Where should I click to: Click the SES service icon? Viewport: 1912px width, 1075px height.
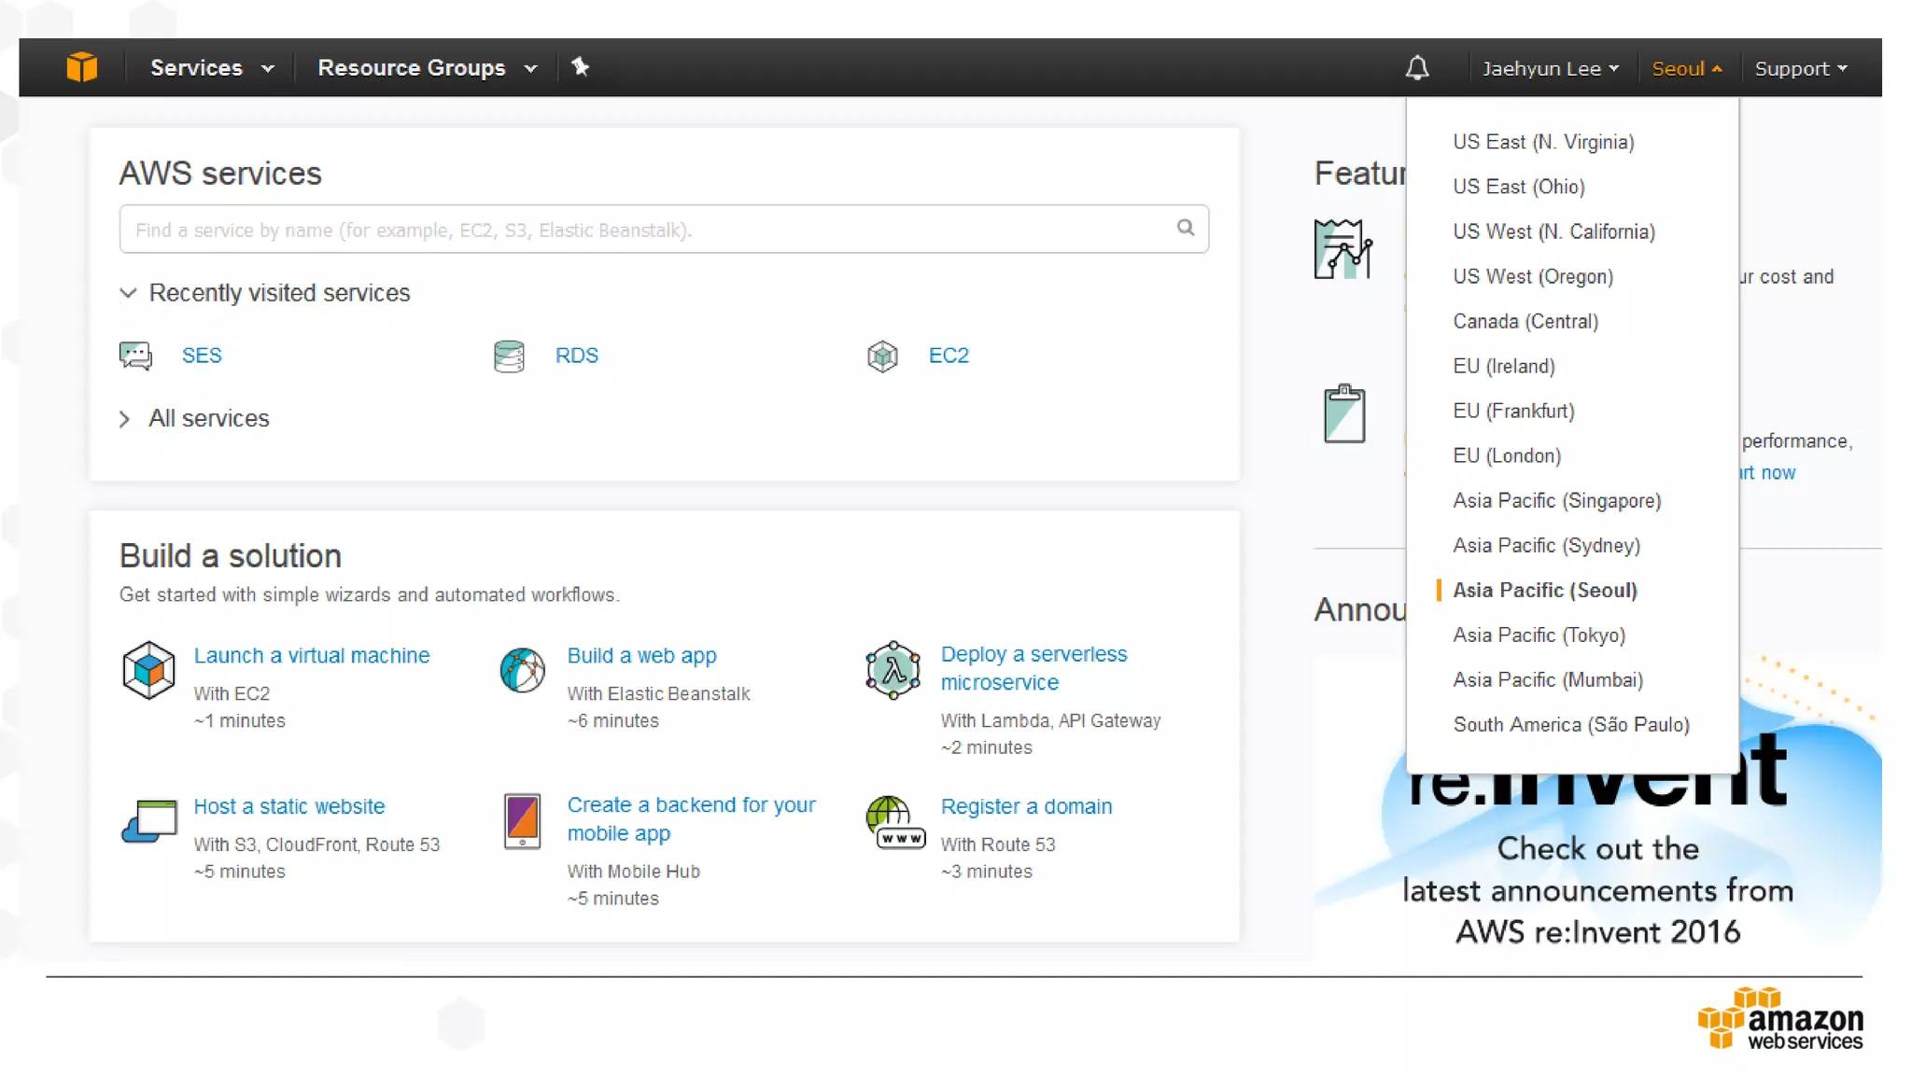(136, 356)
